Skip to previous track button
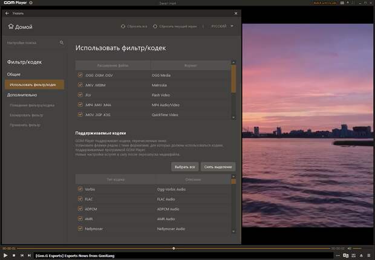Screen dimensions: 375x260 (22, 255)
